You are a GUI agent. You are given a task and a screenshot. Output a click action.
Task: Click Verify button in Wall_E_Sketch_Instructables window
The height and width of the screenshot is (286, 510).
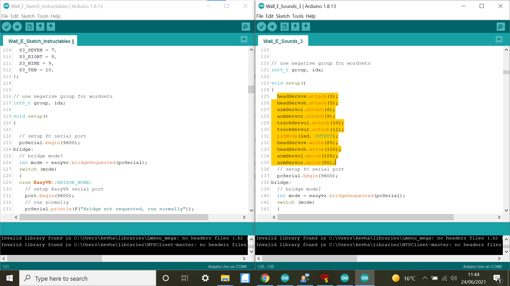pyautogui.click(x=7, y=26)
